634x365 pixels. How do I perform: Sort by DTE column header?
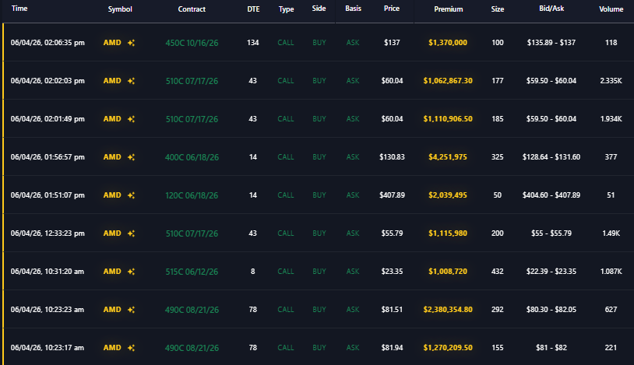pyautogui.click(x=253, y=9)
